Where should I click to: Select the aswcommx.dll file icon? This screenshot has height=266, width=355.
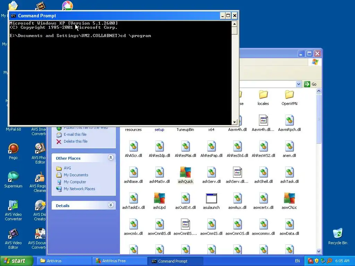coord(263,224)
